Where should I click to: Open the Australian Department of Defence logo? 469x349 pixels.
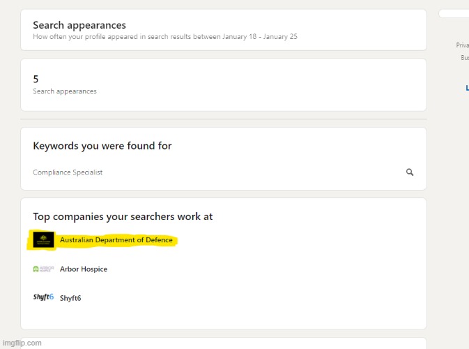click(43, 239)
